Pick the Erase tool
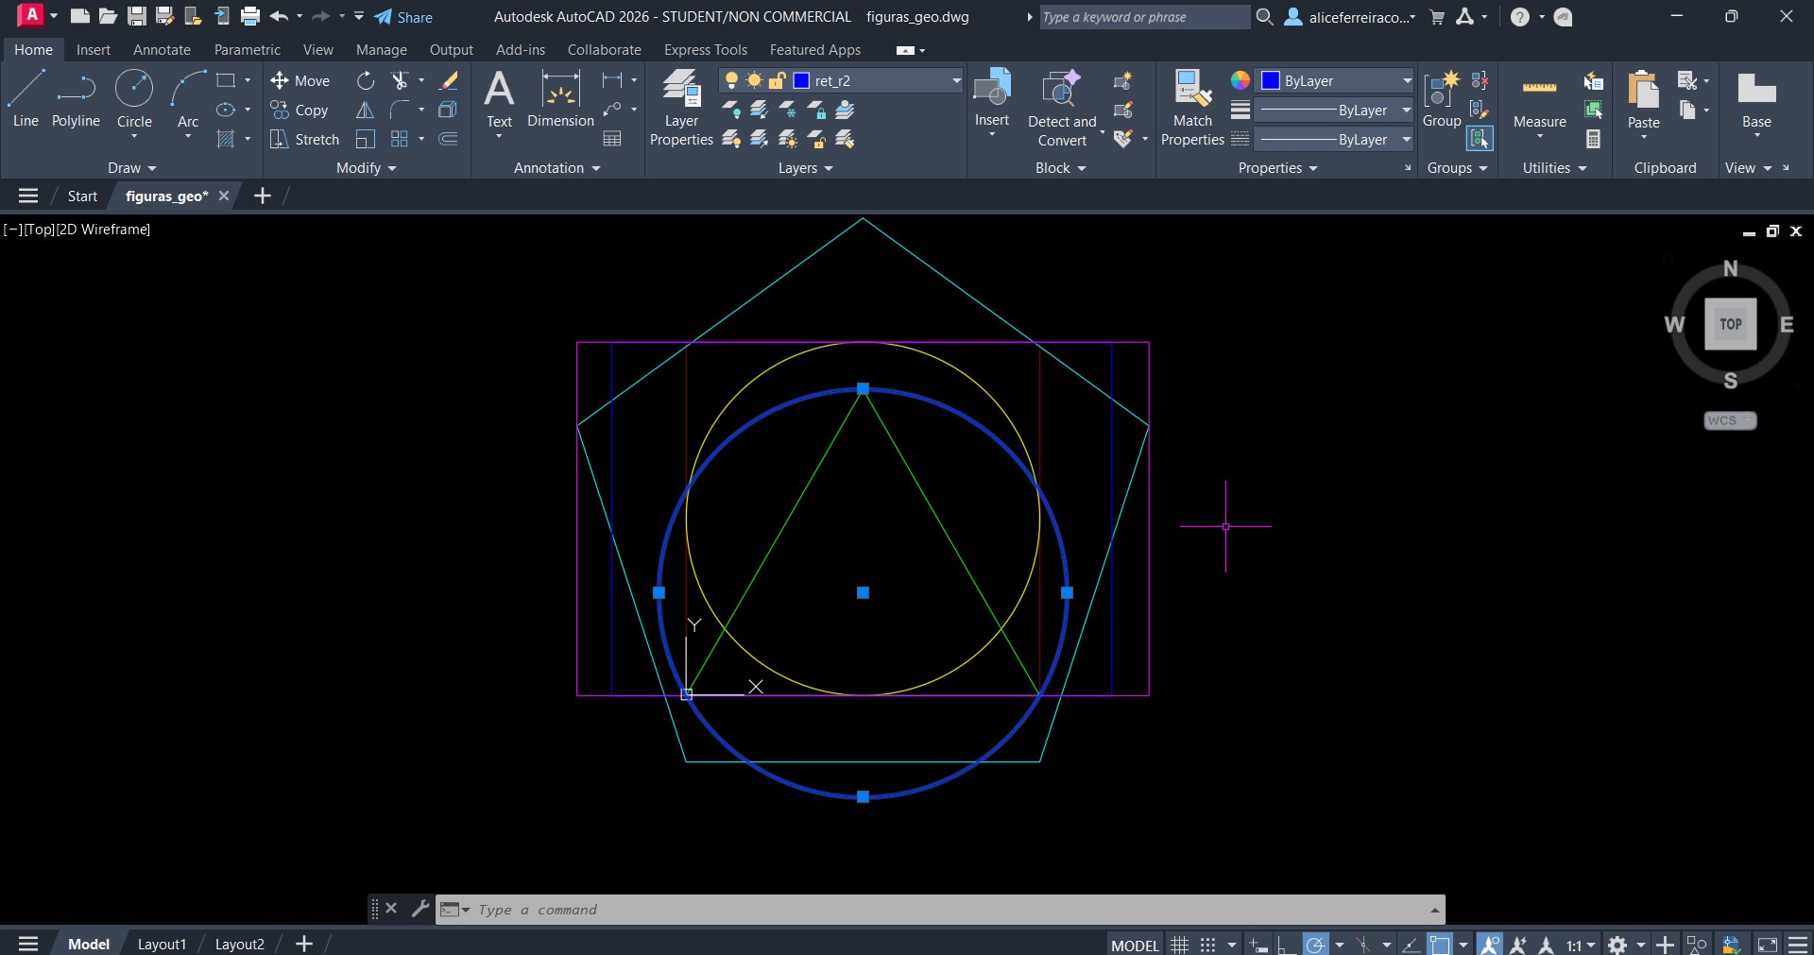This screenshot has height=955, width=1814. (x=449, y=81)
